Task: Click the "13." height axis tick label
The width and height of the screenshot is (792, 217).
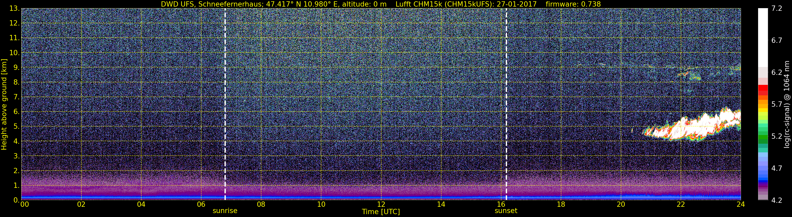Action: click(x=14, y=9)
